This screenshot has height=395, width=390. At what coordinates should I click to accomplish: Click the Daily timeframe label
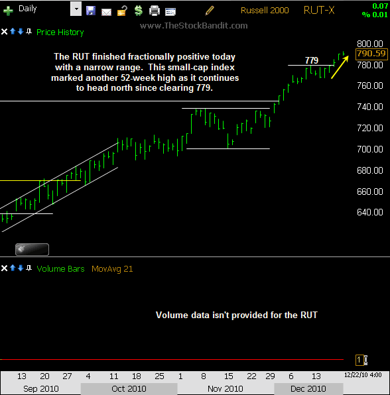click(x=28, y=9)
